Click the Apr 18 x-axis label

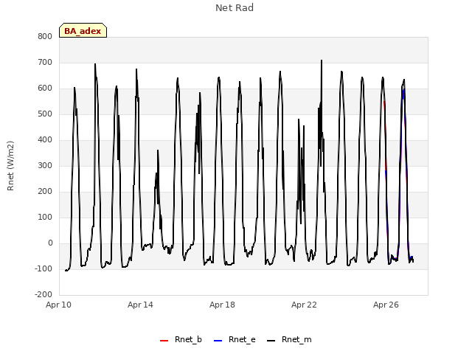[x=222, y=305]
